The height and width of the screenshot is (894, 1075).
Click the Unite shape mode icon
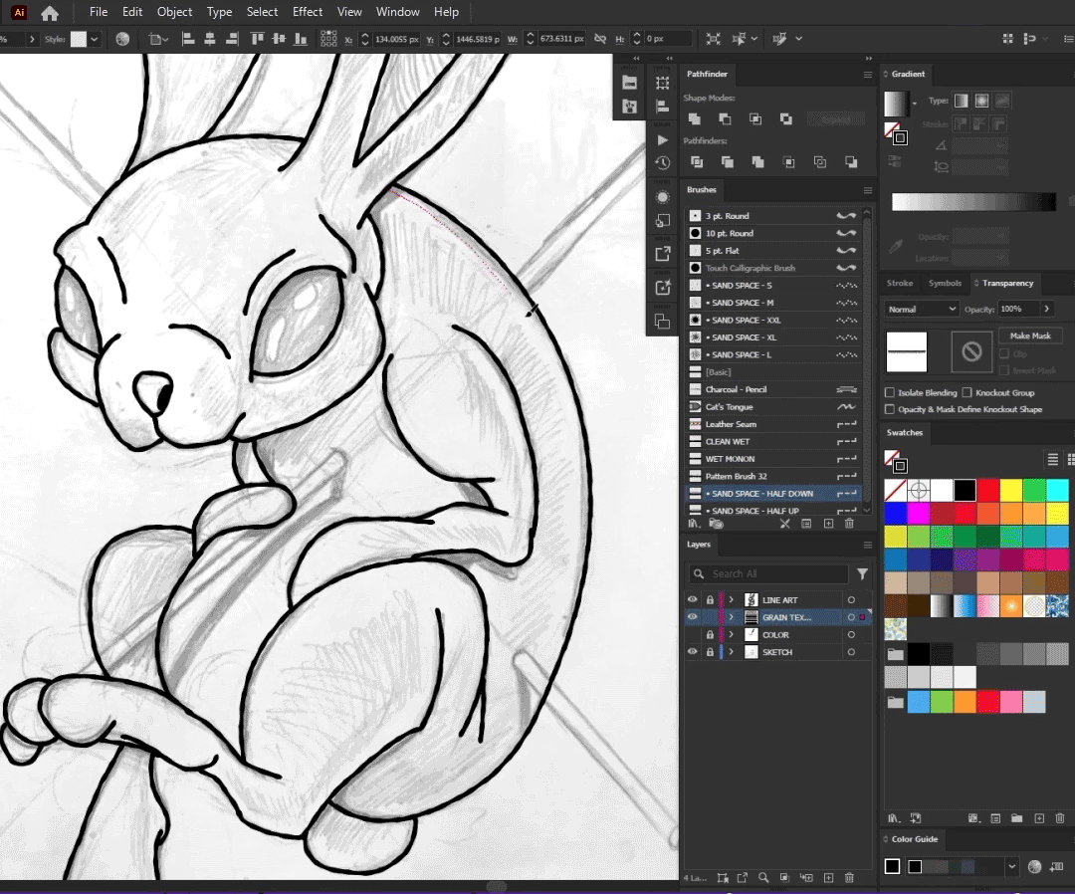point(695,118)
